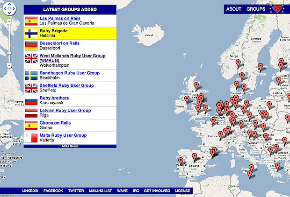
Task: Open the LINKEDIN footer link
Action: click(x=30, y=191)
